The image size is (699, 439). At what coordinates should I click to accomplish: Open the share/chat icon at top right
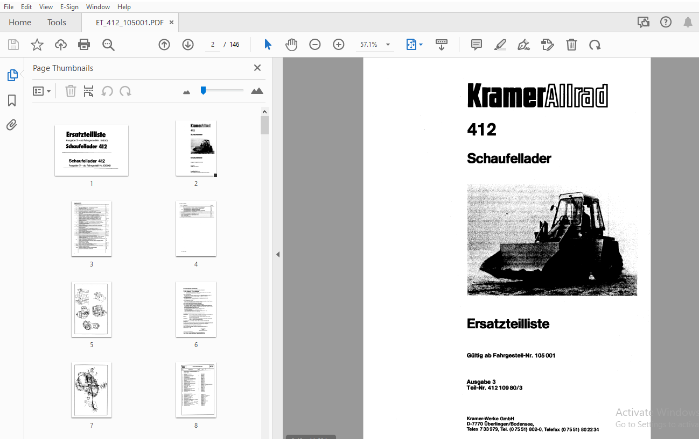pos(643,22)
